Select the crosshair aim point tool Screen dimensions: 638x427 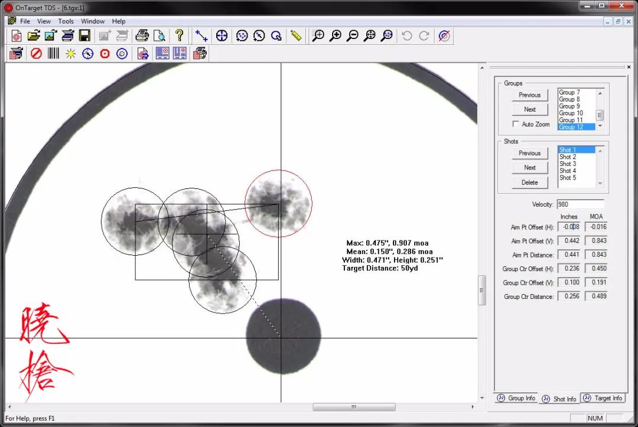(x=222, y=36)
